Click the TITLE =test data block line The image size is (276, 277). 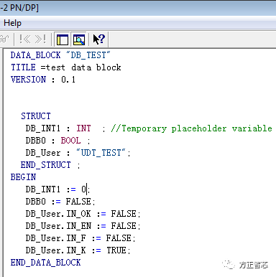(66, 67)
